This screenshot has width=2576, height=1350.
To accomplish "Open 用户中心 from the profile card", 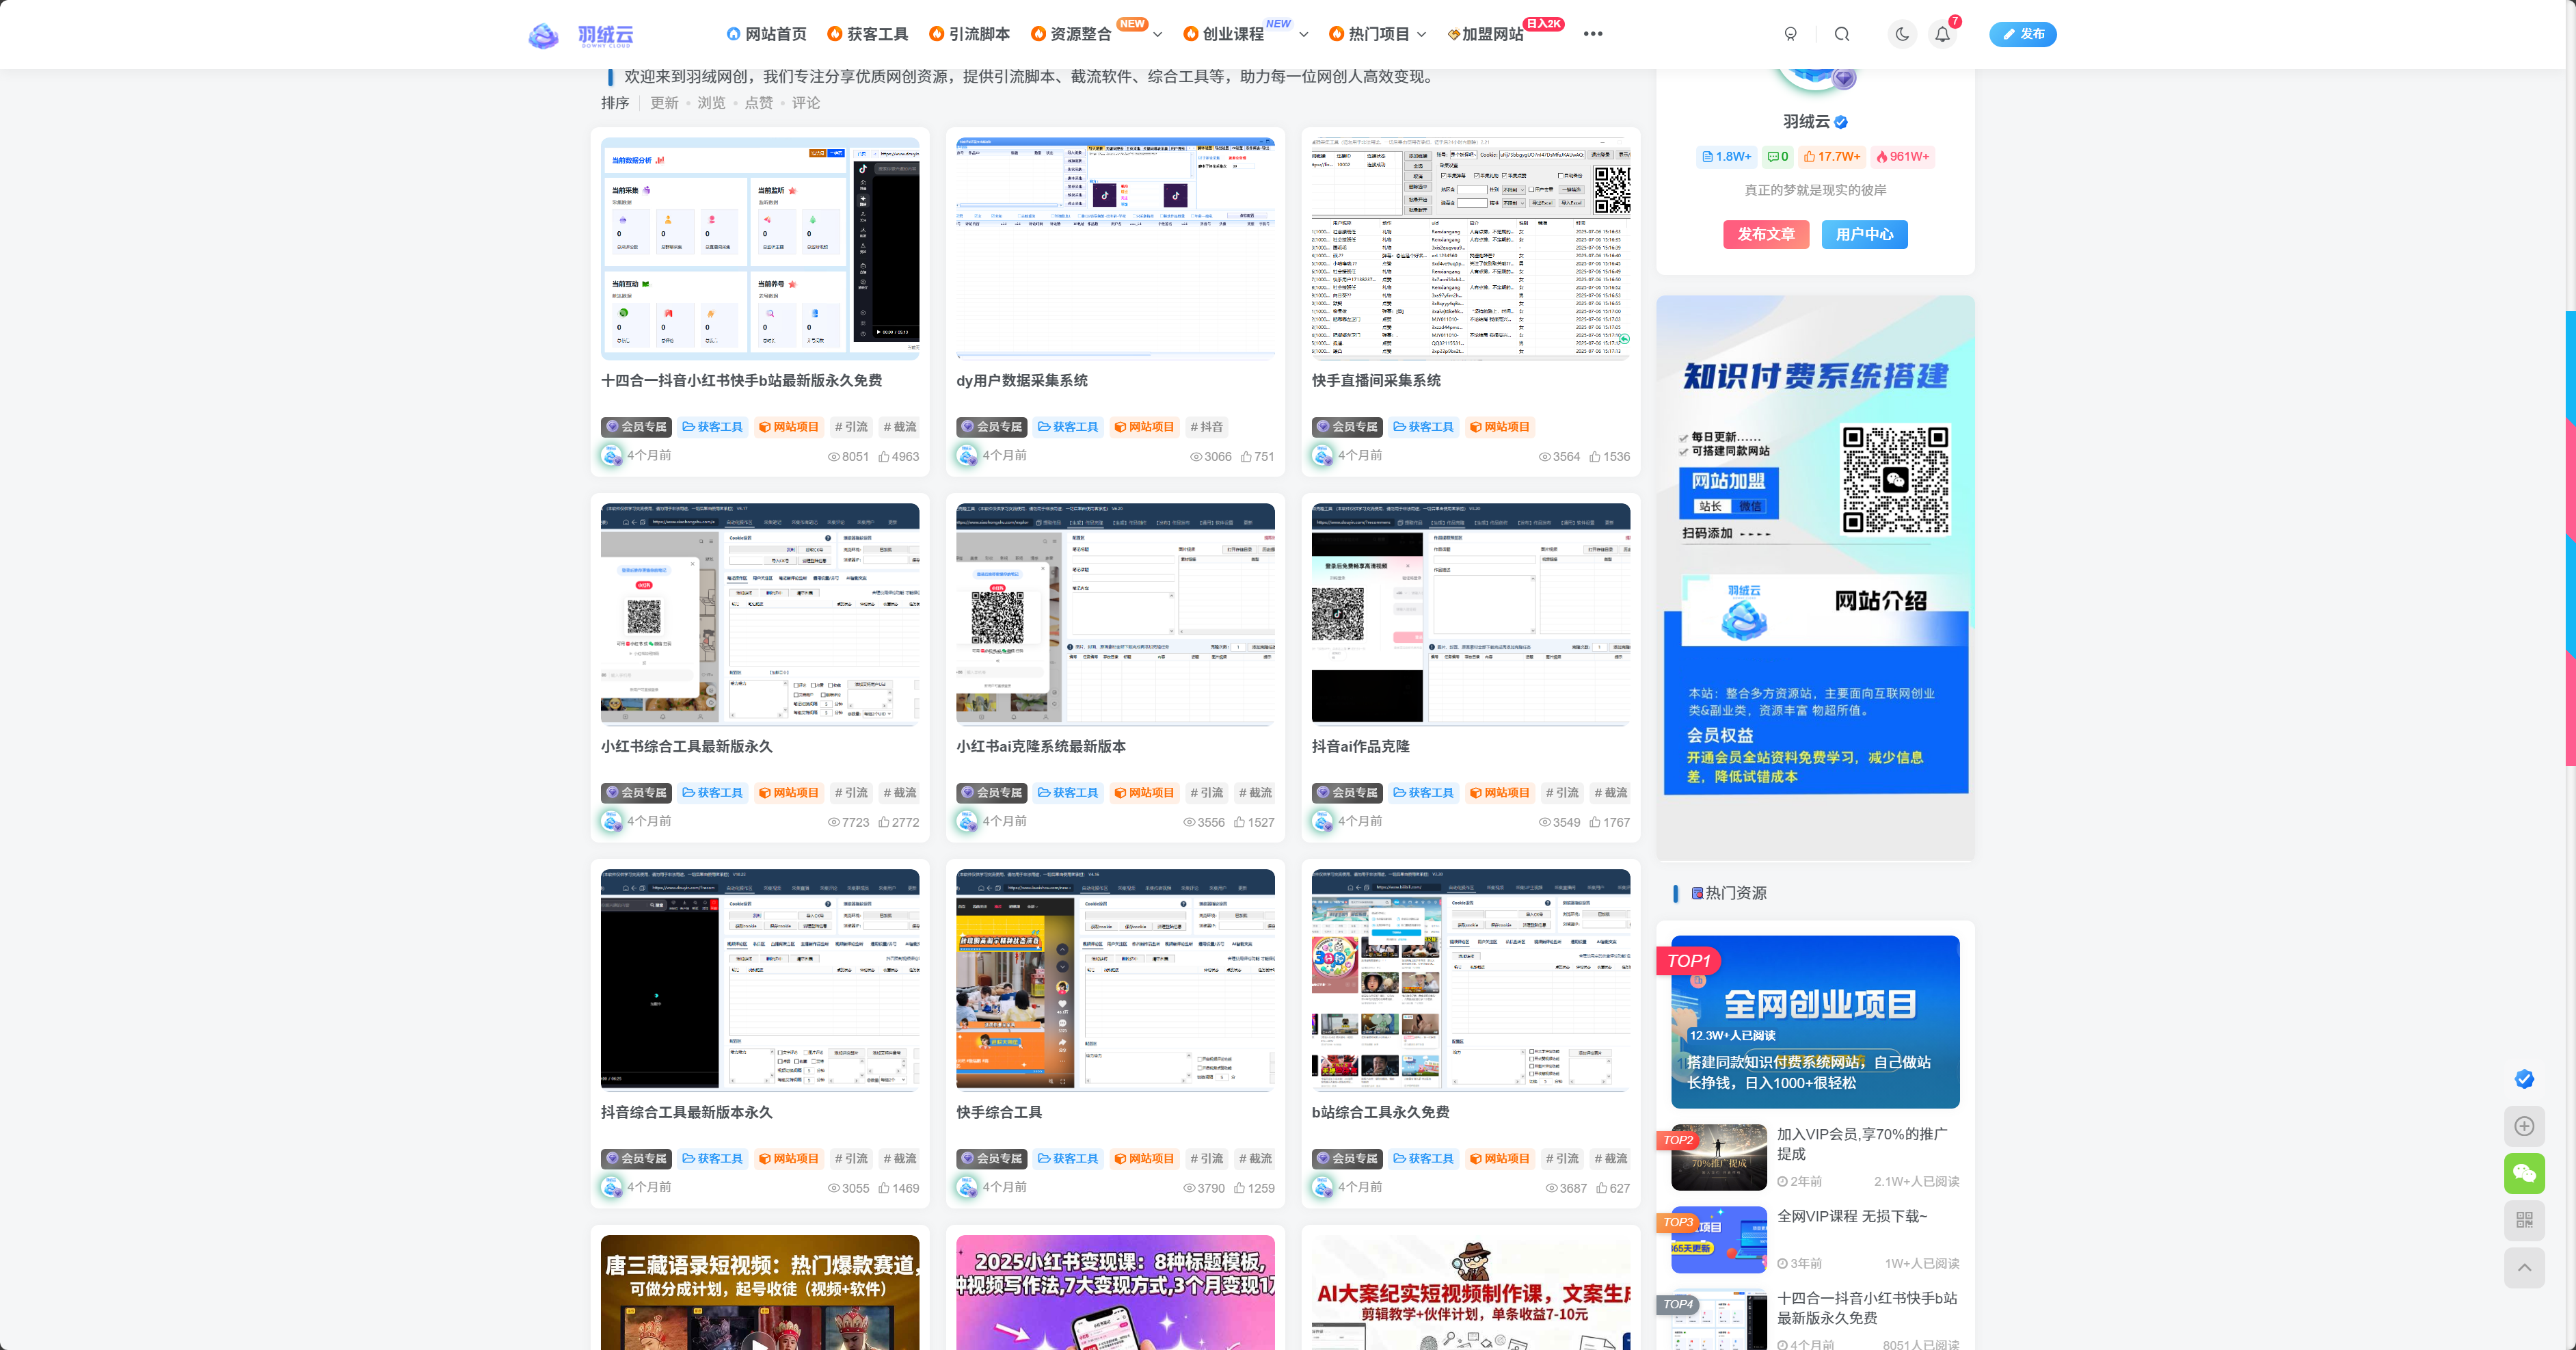I will pos(1864,234).
